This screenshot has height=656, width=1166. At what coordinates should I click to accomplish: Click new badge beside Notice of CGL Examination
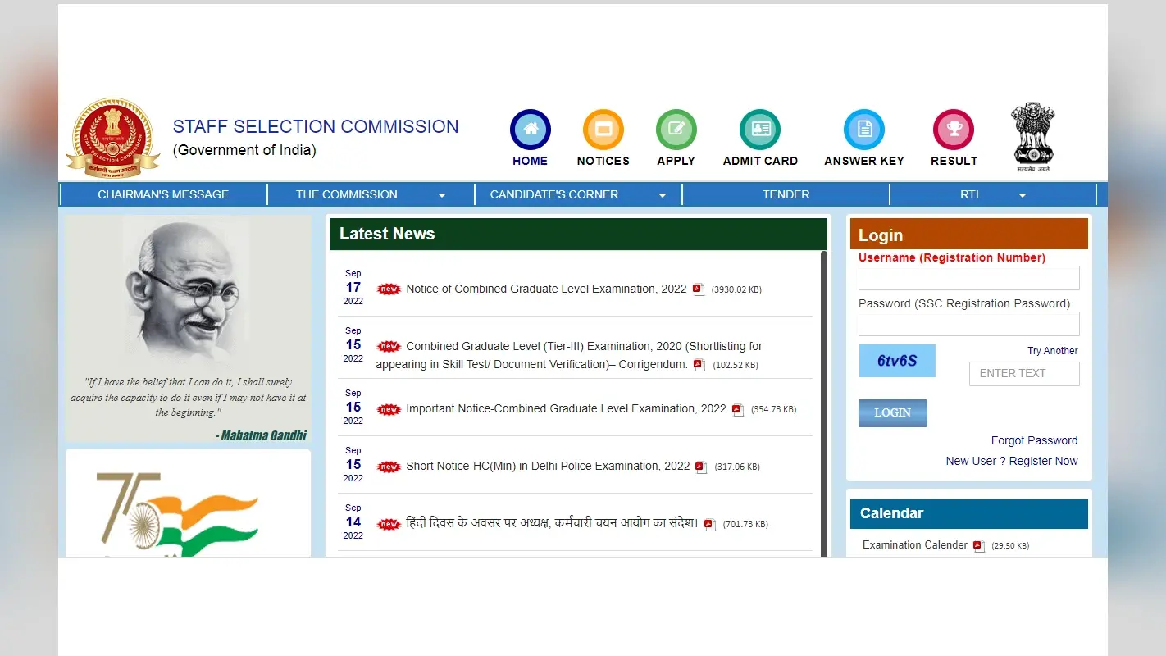389,289
